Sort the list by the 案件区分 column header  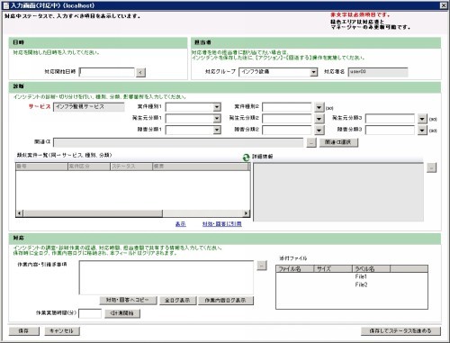(x=89, y=167)
